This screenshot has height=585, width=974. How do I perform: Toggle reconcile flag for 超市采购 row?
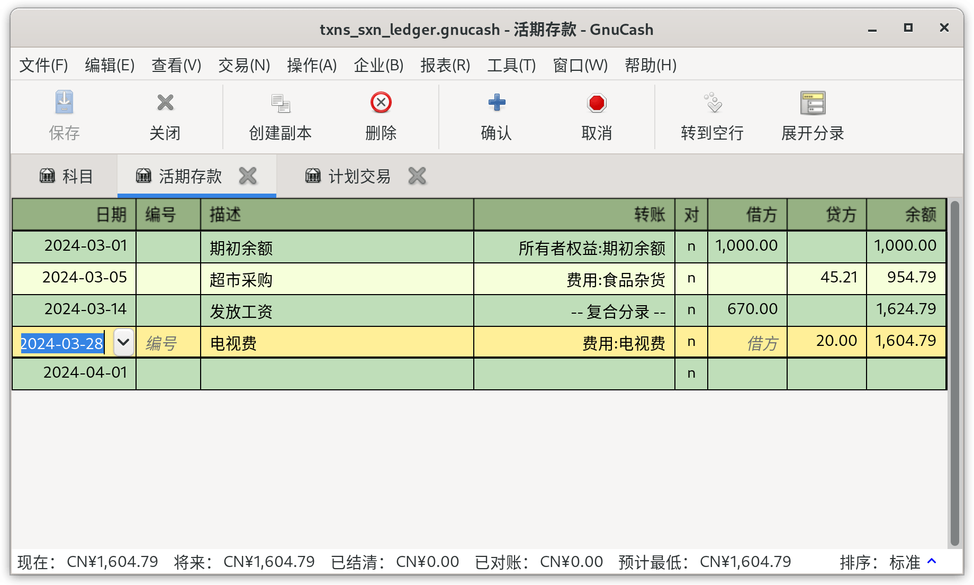691,278
